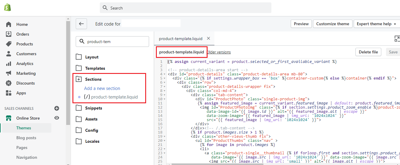Open Expert theme help dropdown

(377, 24)
